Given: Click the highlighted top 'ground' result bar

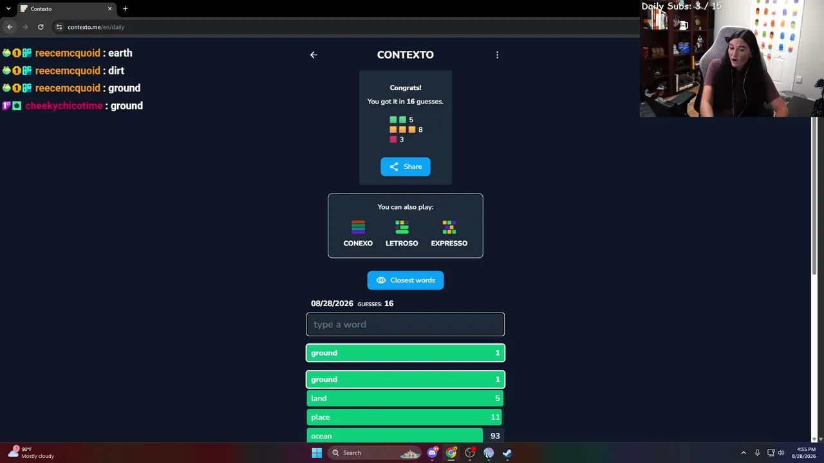Looking at the screenshot, I should pos(406,352).
